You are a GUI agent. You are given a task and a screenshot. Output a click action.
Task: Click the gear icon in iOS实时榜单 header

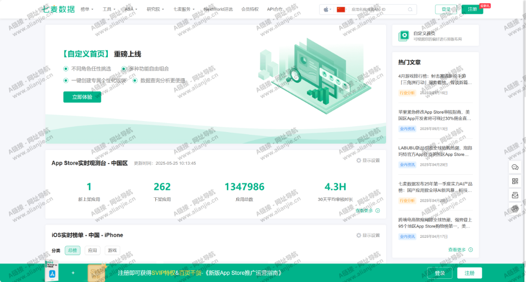359,235
